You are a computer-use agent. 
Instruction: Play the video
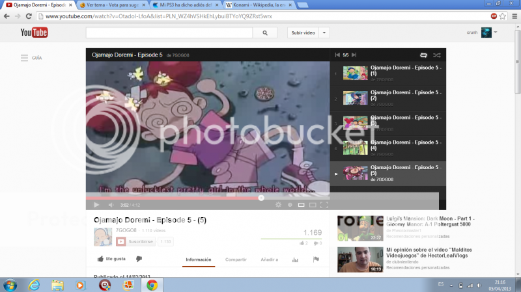coord(96,205)
